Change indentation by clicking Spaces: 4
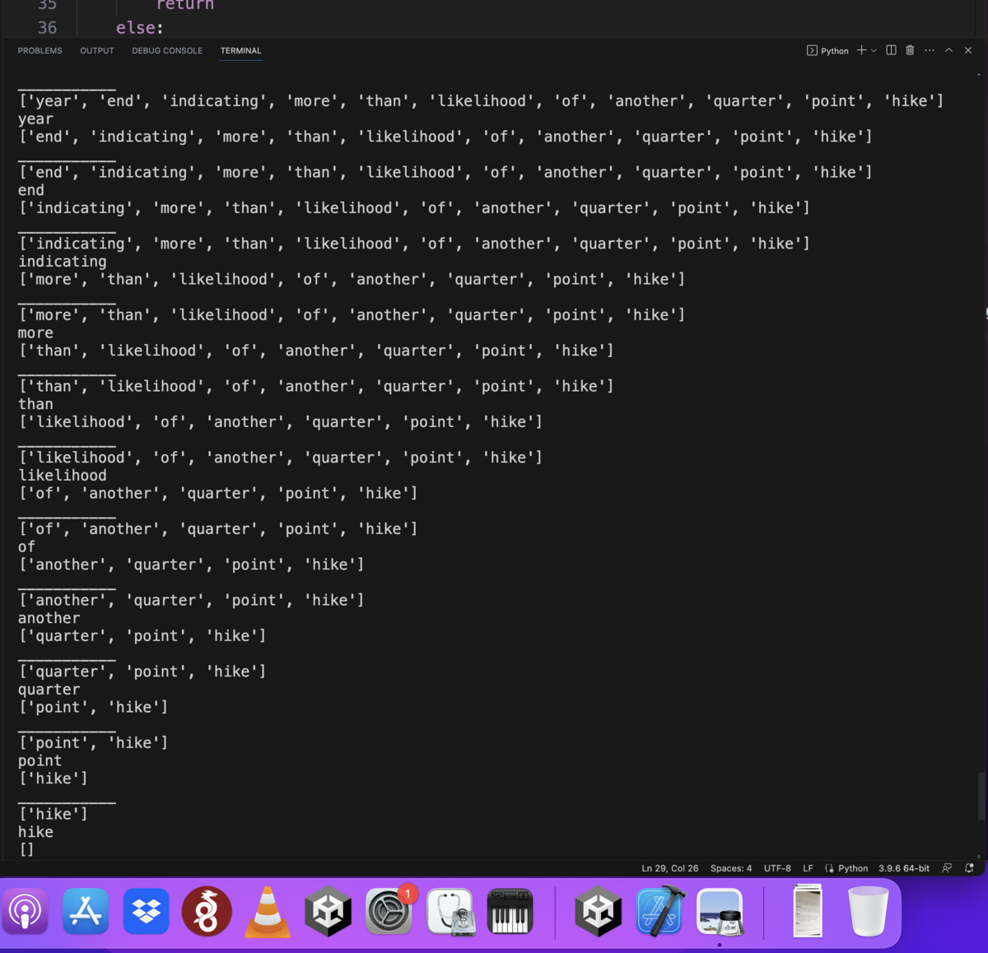Image resolution: width=988 pixels, height=953 pixels. (x=730, y=867)
